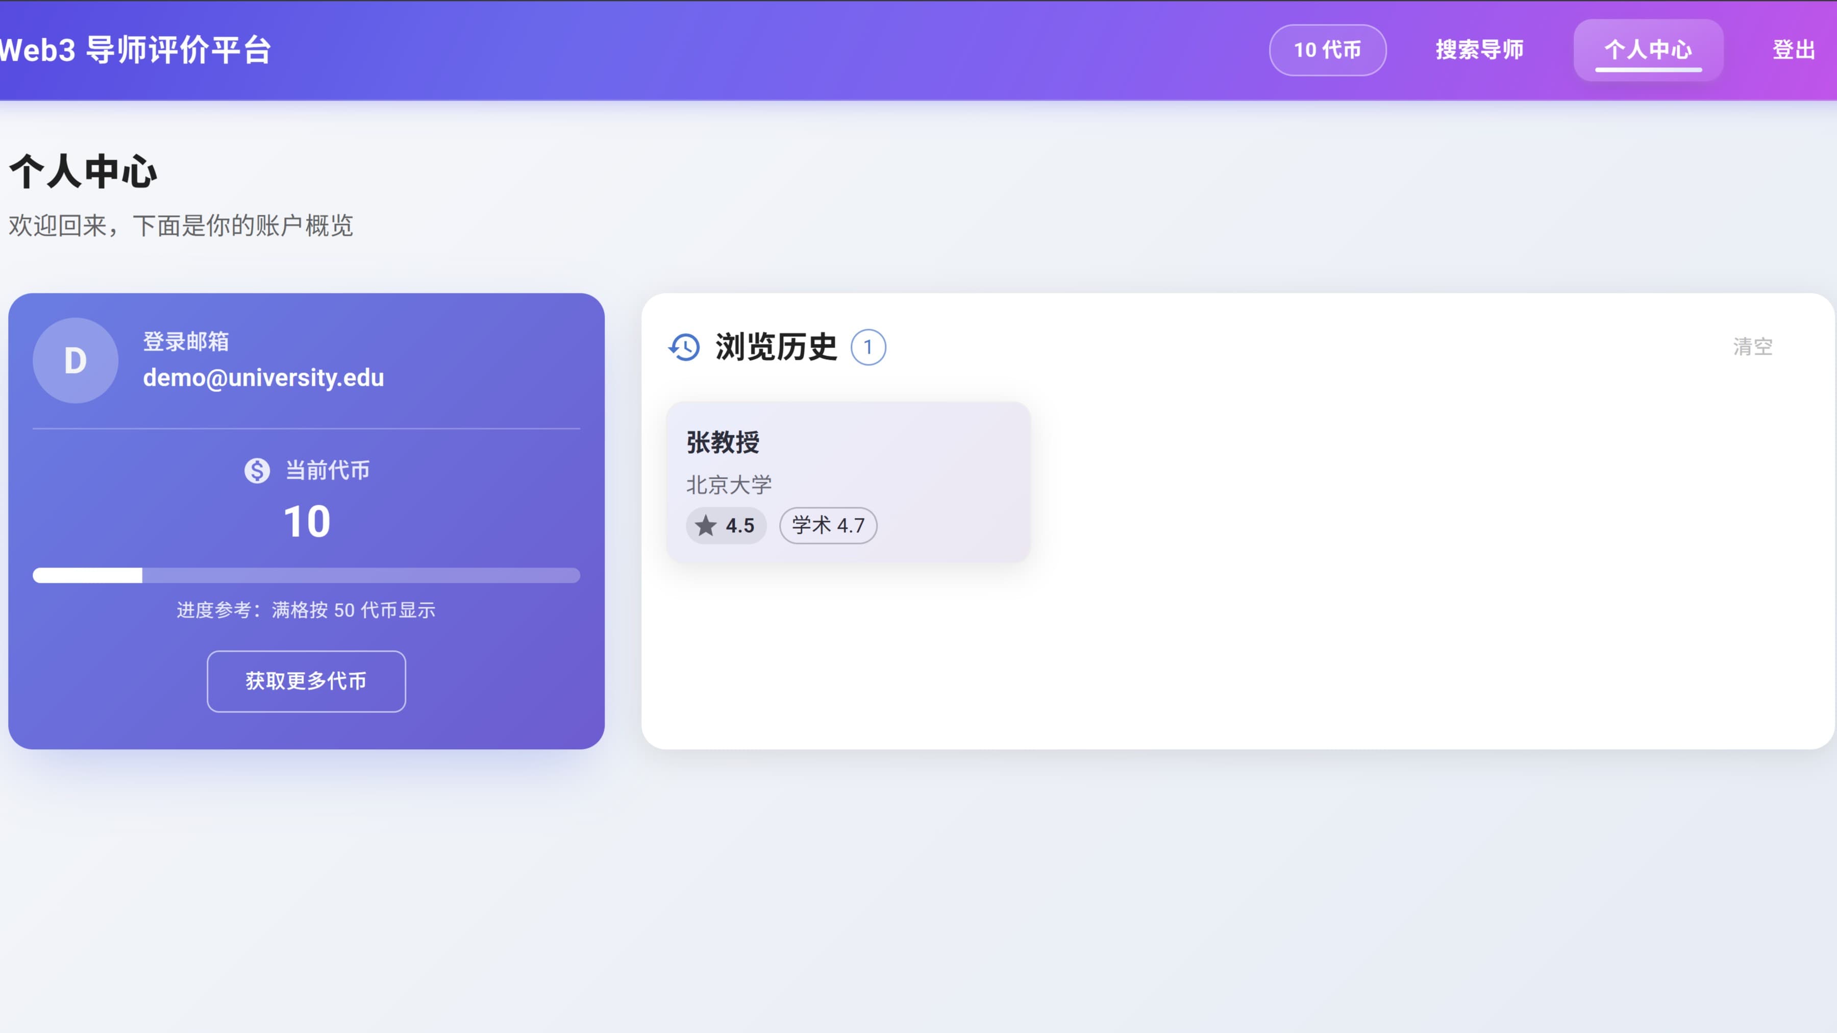Switch to the 个人中心 tab

point(1648,49)
